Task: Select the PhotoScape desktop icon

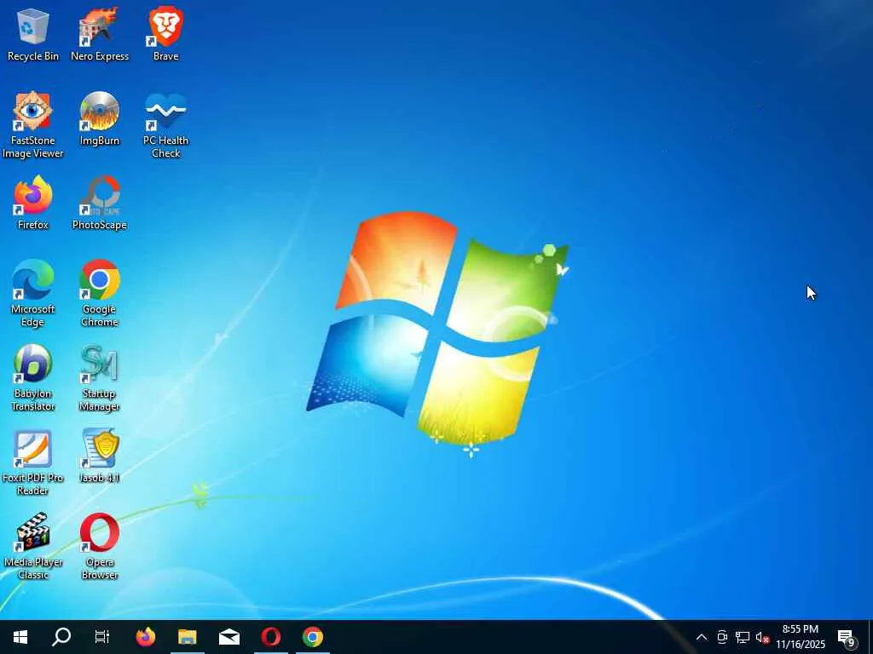Action: tap(100, 203)
